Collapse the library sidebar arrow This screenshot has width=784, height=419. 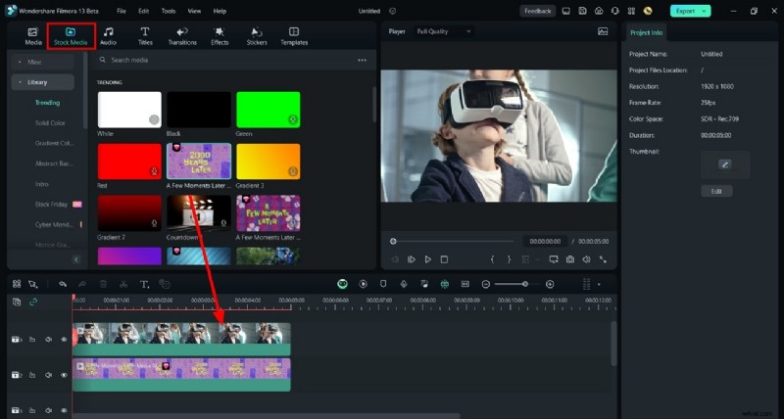[76, 259]
